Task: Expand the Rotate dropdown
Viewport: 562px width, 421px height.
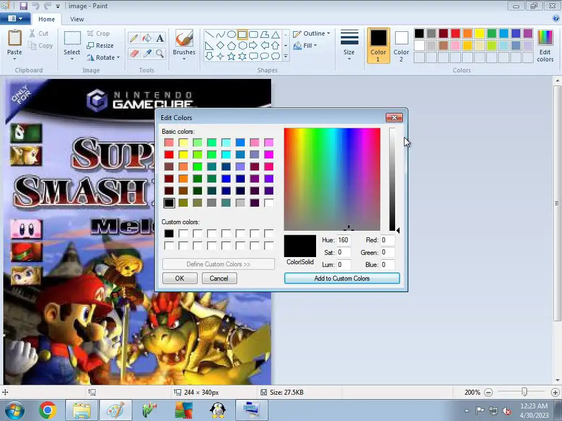Action: pyautogui.click(x=119, y=58)
